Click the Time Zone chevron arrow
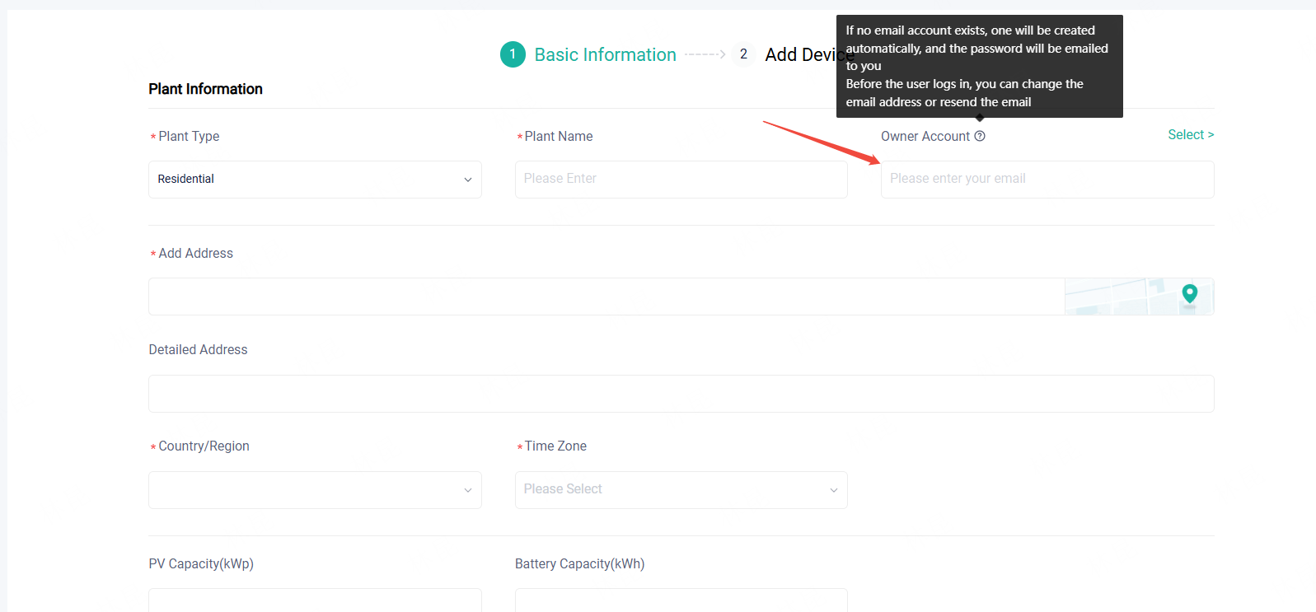This screenshot has height=612, width=1316. click(x=833, y=490)
